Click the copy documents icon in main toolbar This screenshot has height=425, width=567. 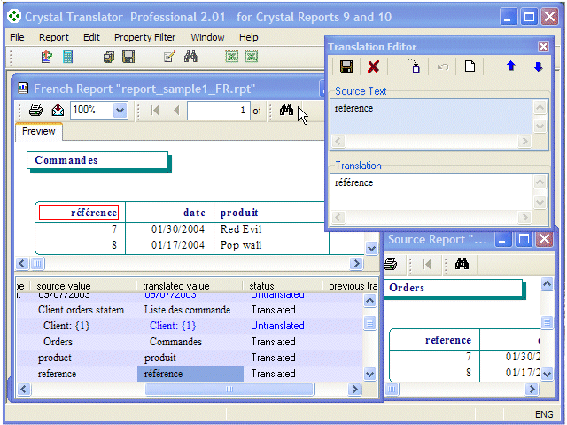108,57
